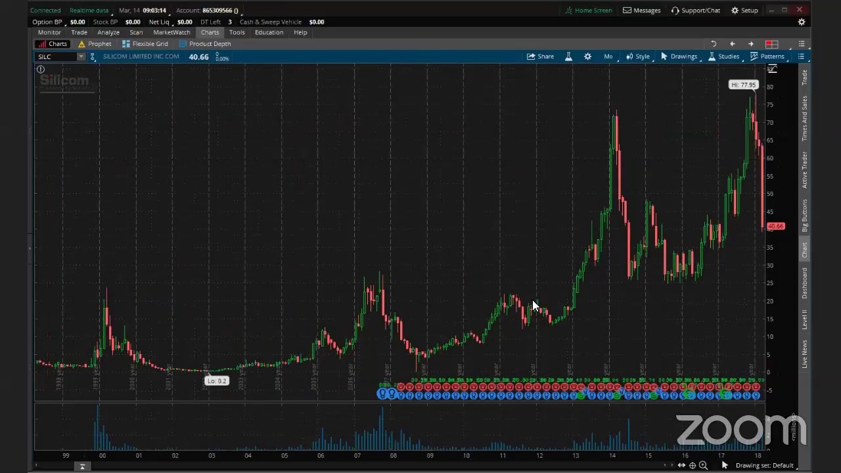Open the Product Depth sub-tab
This screenshot has width=841, height=473.
204,44
